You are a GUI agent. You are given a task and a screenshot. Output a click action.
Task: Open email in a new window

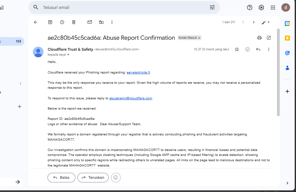coord(269,38)
